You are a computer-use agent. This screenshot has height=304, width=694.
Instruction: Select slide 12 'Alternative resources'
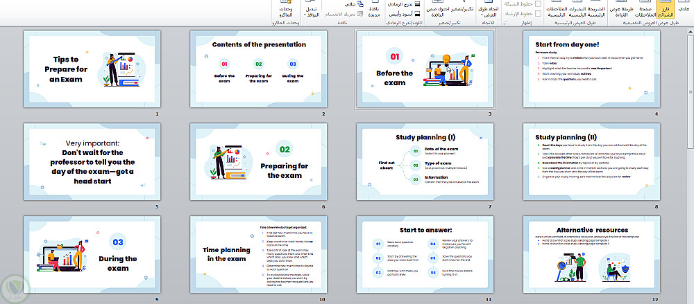tap(591, 255)
